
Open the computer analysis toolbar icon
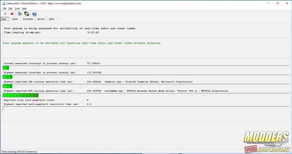point(20,14)
